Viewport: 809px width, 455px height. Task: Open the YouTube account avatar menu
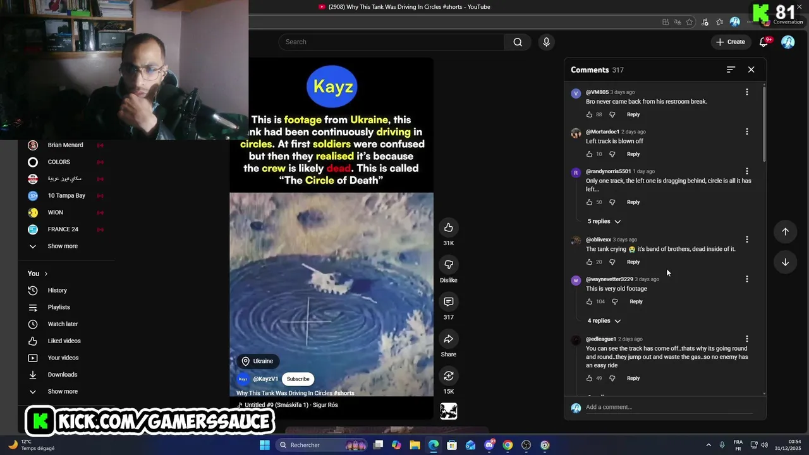[x=788, y=42]
